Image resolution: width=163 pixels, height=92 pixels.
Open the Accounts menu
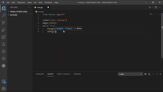4,81
